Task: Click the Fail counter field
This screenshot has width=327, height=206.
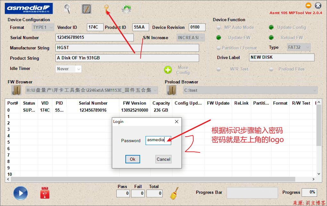Action: pos(138,193)
